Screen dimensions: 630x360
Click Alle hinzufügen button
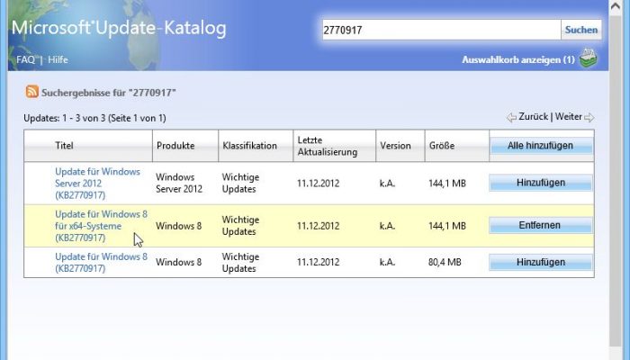(540, 146)
